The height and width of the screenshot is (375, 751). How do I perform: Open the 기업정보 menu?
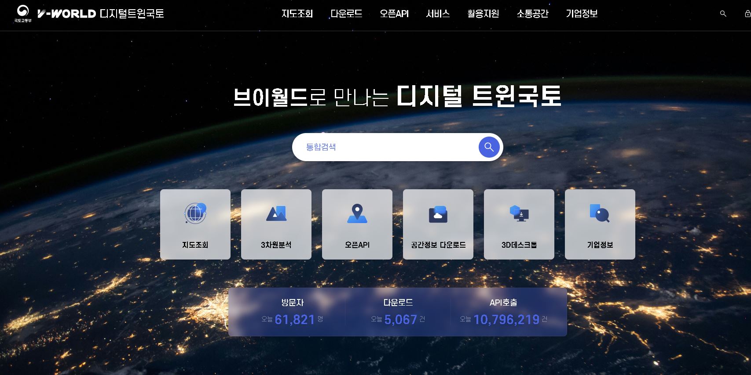point(582,14)
